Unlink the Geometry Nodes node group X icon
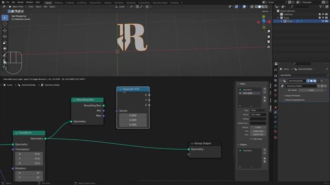Image resolution: width=330 pixels, height=185 pixels. pyautogui.click(x=325, y=86)
